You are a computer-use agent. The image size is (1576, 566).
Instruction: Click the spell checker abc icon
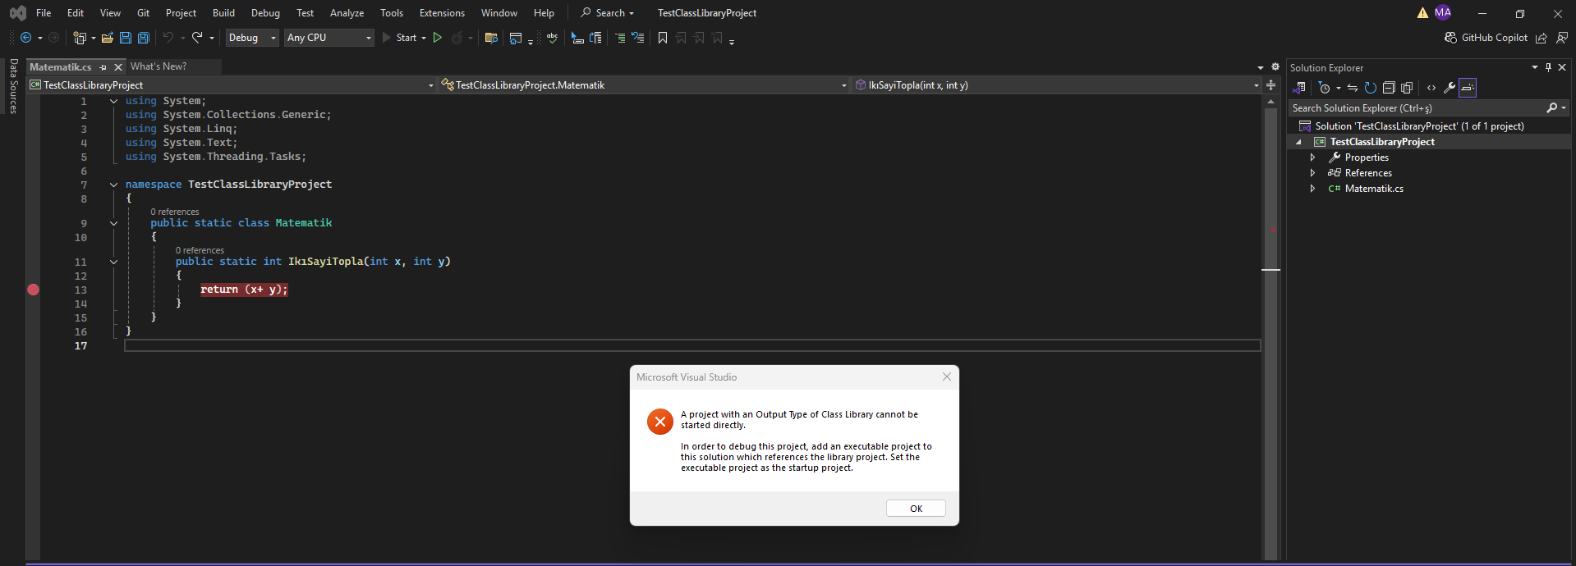point(552,38)
